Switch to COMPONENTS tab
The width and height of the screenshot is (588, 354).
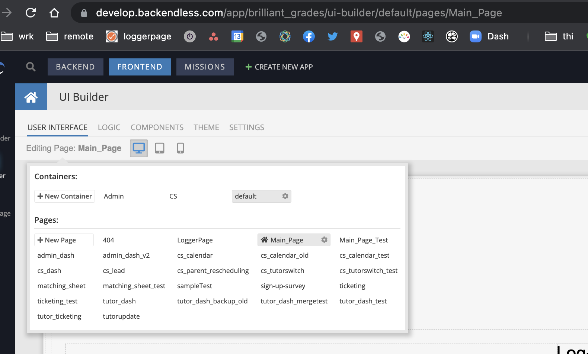pos(157,128)
